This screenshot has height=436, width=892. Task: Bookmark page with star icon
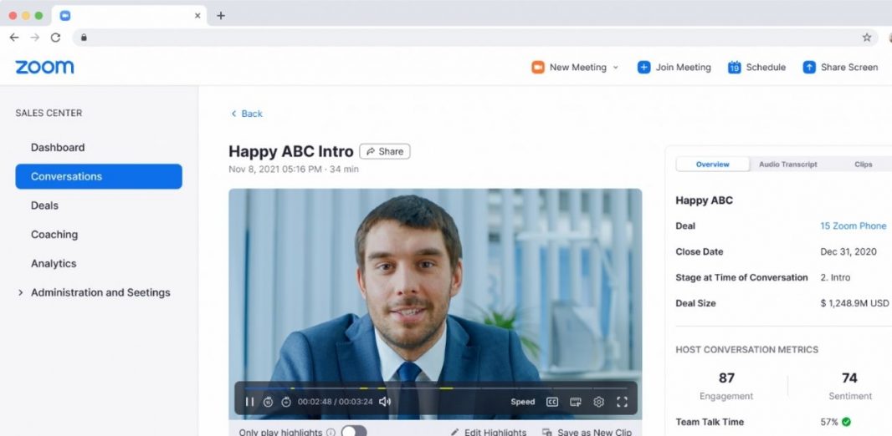(866, 38)
